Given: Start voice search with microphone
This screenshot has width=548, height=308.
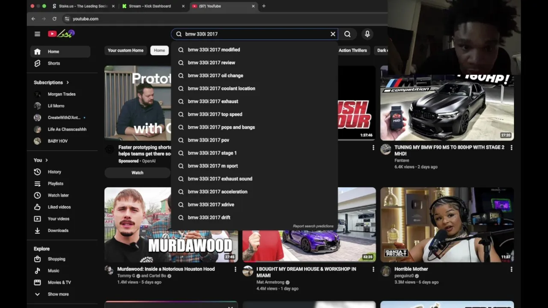Looking at the screenshot, I should coord(367,34).
